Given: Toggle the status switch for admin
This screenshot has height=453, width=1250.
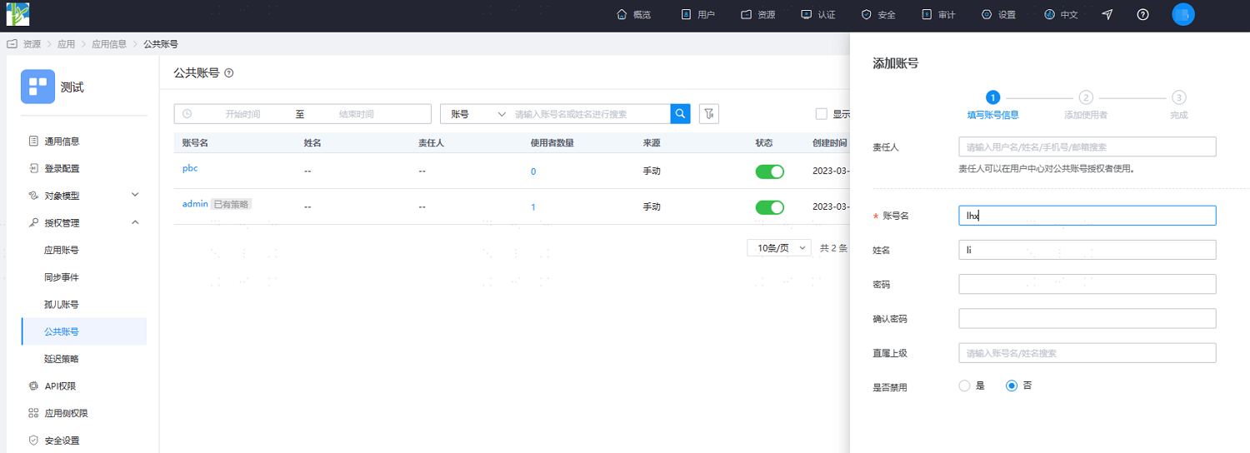Looking at the screenshot, I should pos(770,207).
